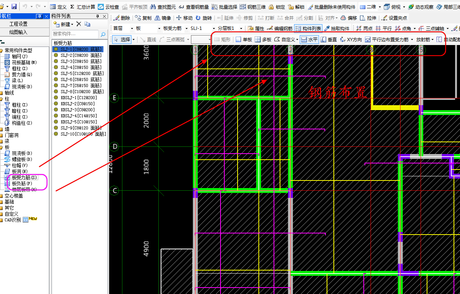This screenshot has height=294, width=460.
Task: Delete component with X icon in 构件列表
Action: click(78, 24)
